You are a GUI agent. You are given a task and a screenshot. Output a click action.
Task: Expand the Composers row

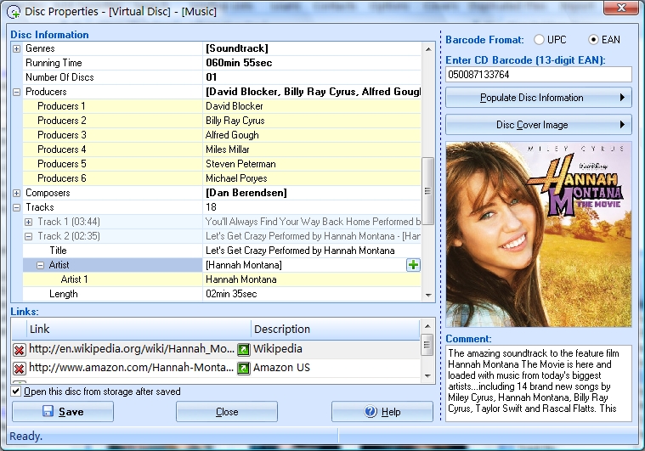tap(16, 194)
